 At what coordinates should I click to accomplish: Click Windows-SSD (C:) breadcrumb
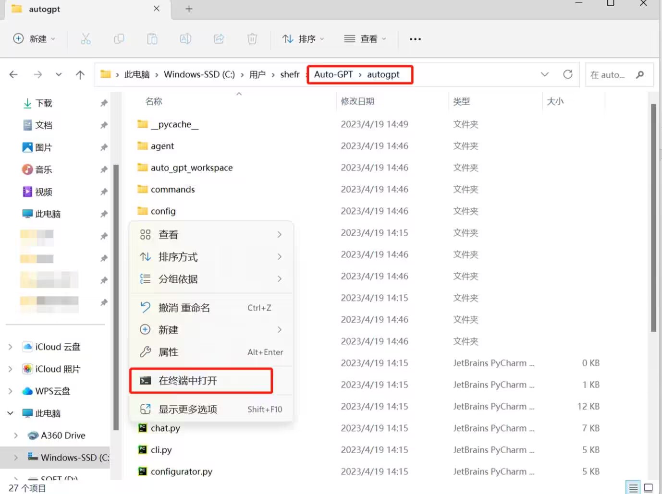pos(199,74)
